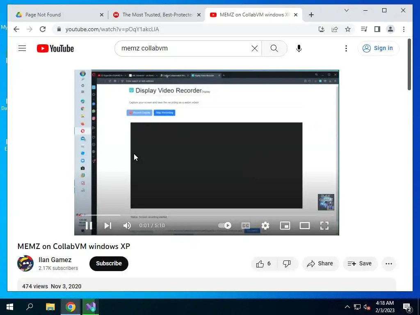Screen dimensions: 420x315
Task: Open YouTube settings three-dot menu
Action: [x=346, y=48]
